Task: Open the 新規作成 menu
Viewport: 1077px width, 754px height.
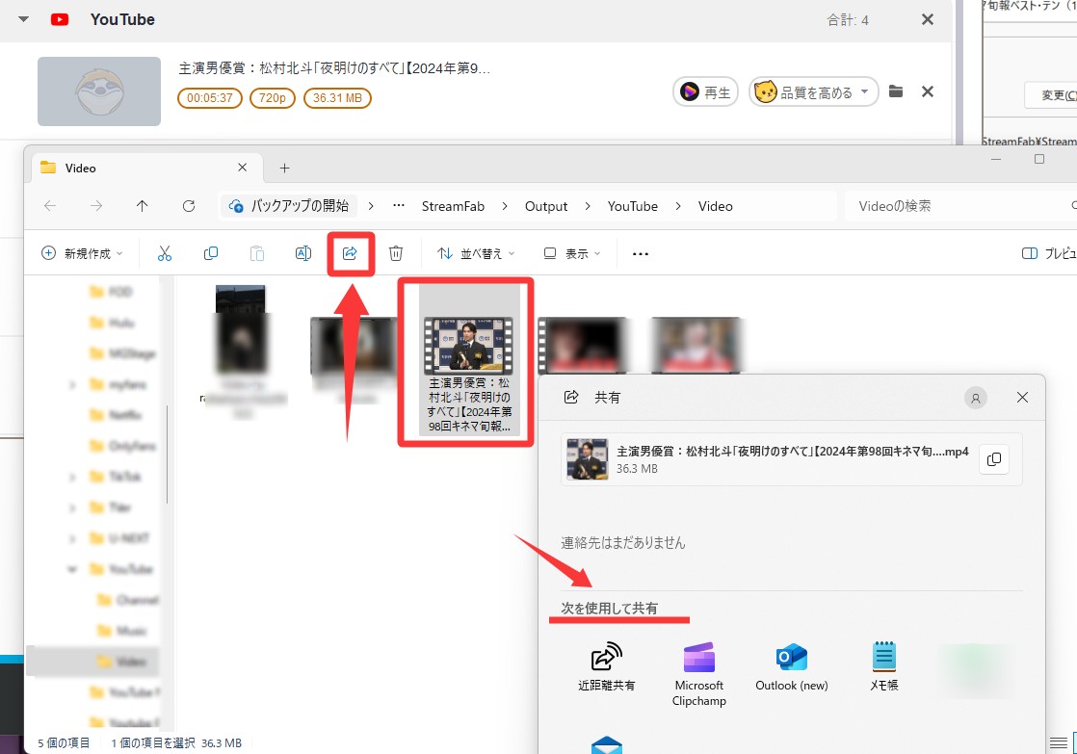Action: point(82,253)
